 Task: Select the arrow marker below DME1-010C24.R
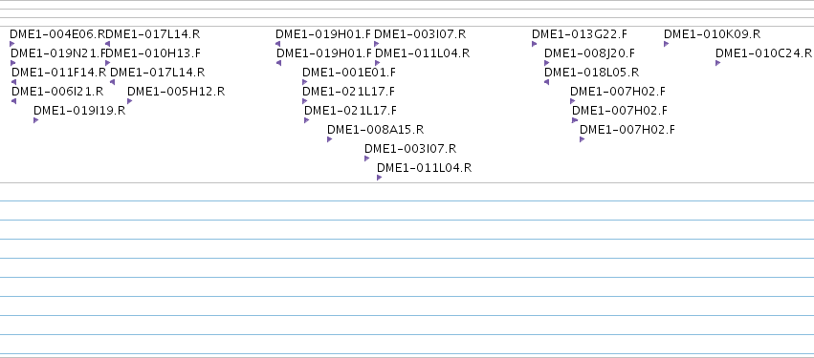point(718,63)
